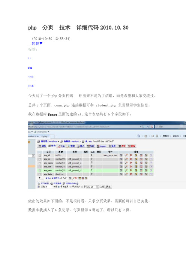Open the 浏览 tab in phpMyAdmin

(42, 146)
